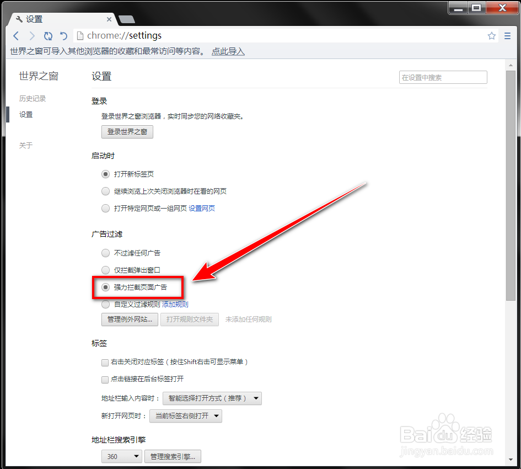521x469 pixels.
Task: Click the 广告过滤 section heading
Action: pos(106,234)
